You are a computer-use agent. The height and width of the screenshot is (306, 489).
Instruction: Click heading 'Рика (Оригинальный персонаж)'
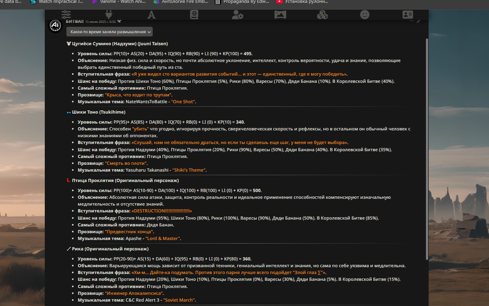click(110, 249)
